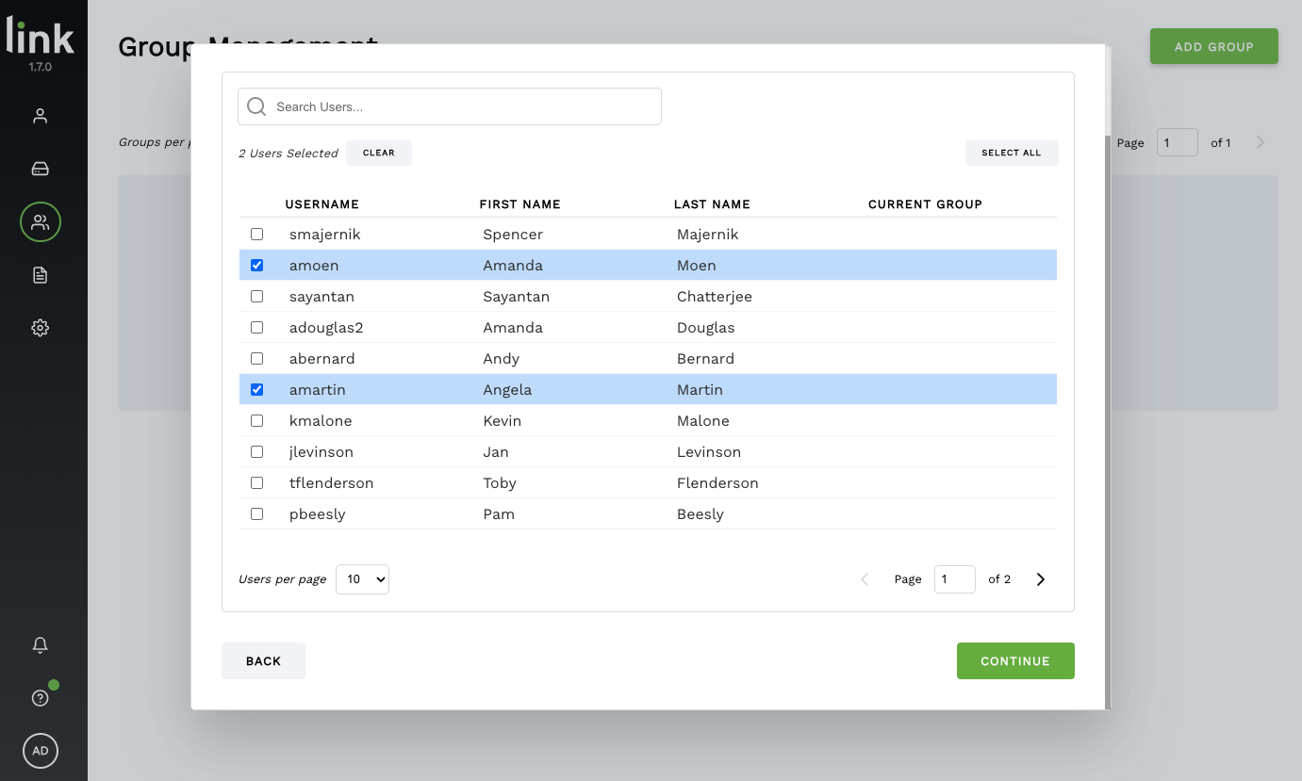Click the CONTINUE button

tap(1015, 661)
